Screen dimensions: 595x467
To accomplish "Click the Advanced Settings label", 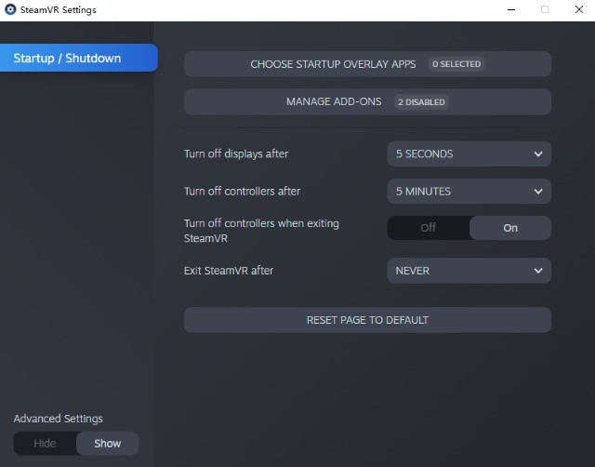I will click(x=58, y=419).
